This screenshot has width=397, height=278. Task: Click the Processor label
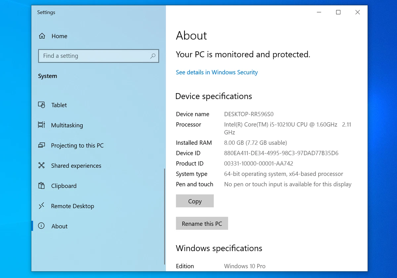coord(189,125)
